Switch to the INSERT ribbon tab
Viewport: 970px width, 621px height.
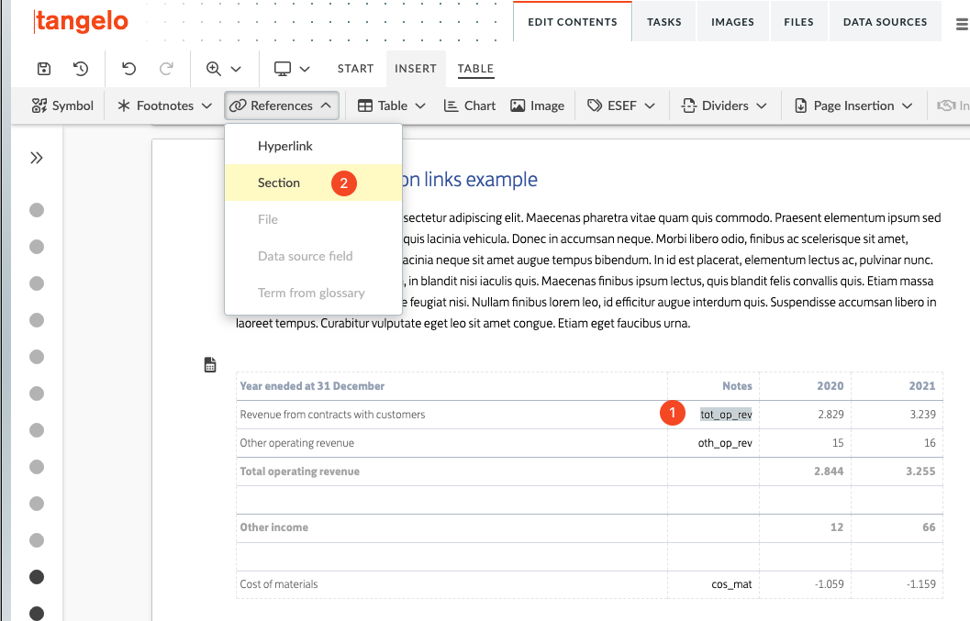[416, 69]
